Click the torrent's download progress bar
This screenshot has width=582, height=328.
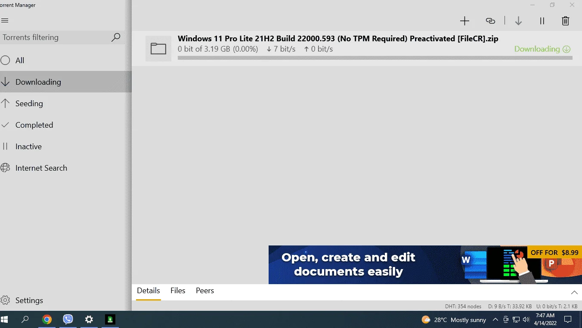point(375,58)
